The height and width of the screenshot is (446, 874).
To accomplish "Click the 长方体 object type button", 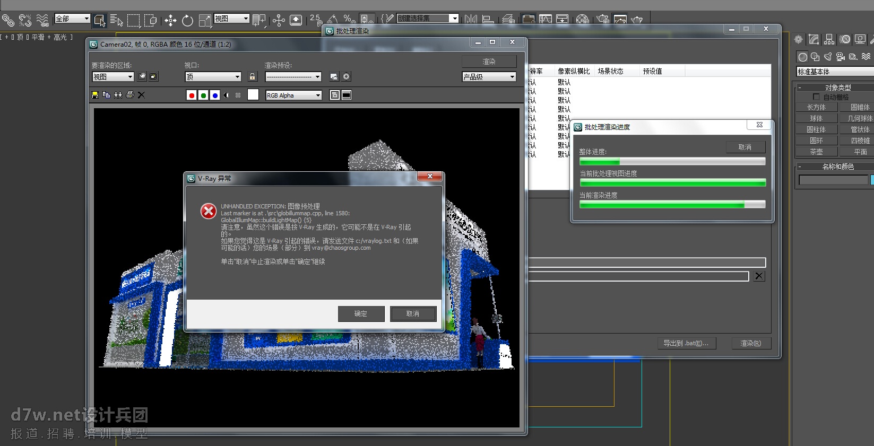I will coord(816,107).
